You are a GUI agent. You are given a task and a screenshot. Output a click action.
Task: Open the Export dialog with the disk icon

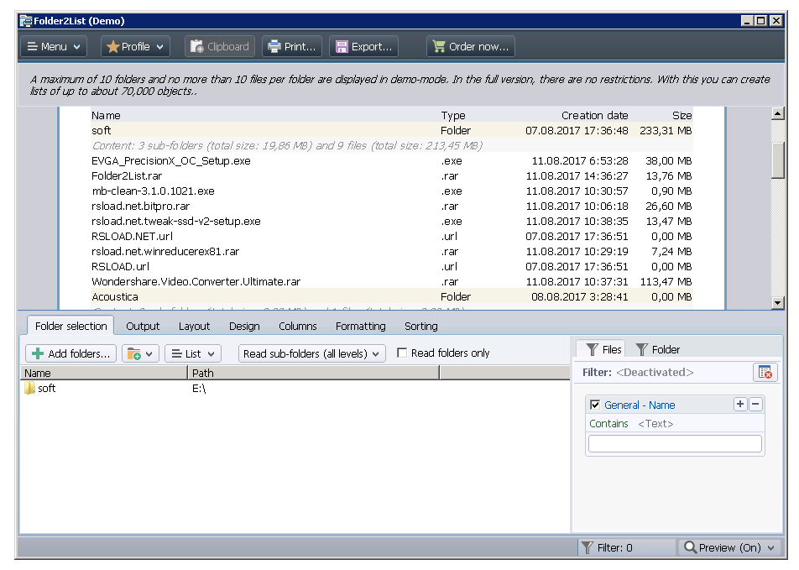363,47
